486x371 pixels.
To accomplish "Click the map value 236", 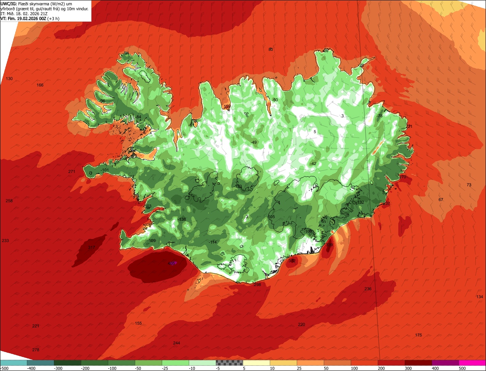I will coord(368,289).
